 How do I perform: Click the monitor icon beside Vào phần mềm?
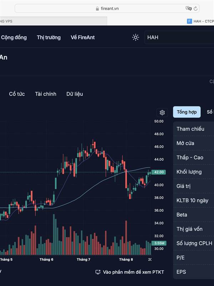click(x=98, y=272)
